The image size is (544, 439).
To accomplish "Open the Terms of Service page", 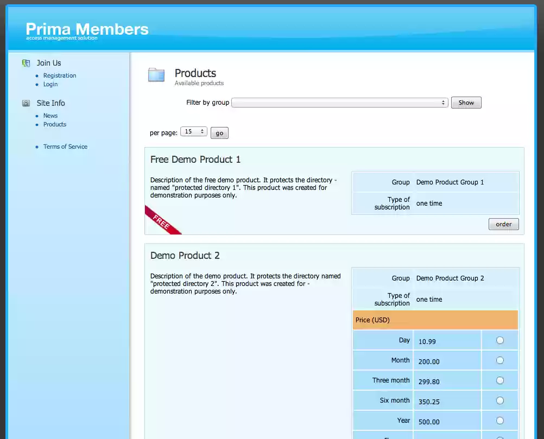I will [x=65, y=147].
